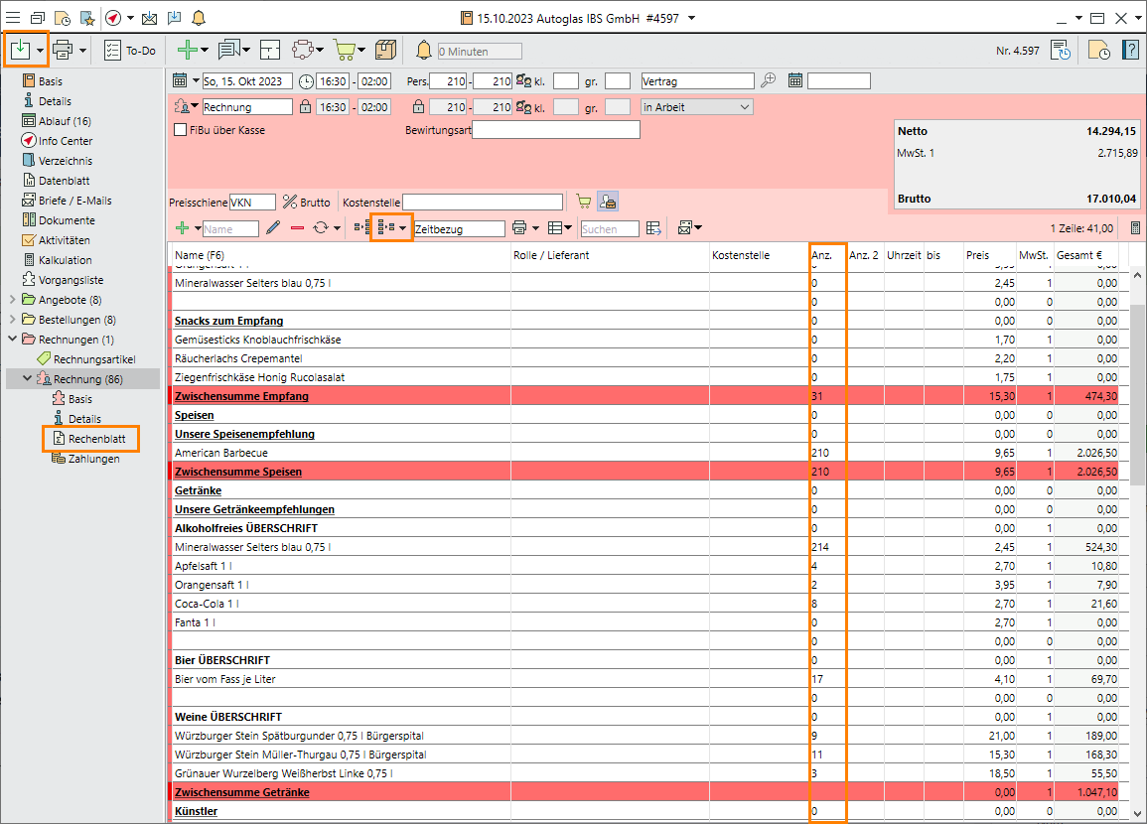Click the calculator icon beside 1 Zeile
The width and height of the screenshot is (1147, 824).
1136,228
